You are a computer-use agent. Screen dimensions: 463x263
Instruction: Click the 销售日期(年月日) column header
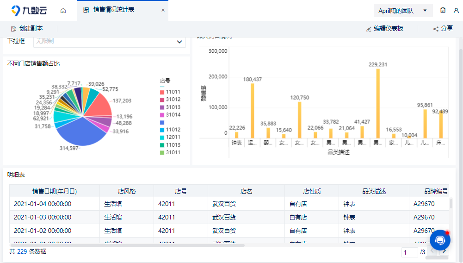point(55,191)
